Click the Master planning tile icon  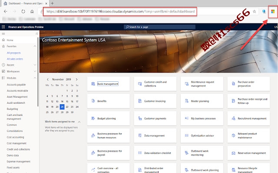187,101
